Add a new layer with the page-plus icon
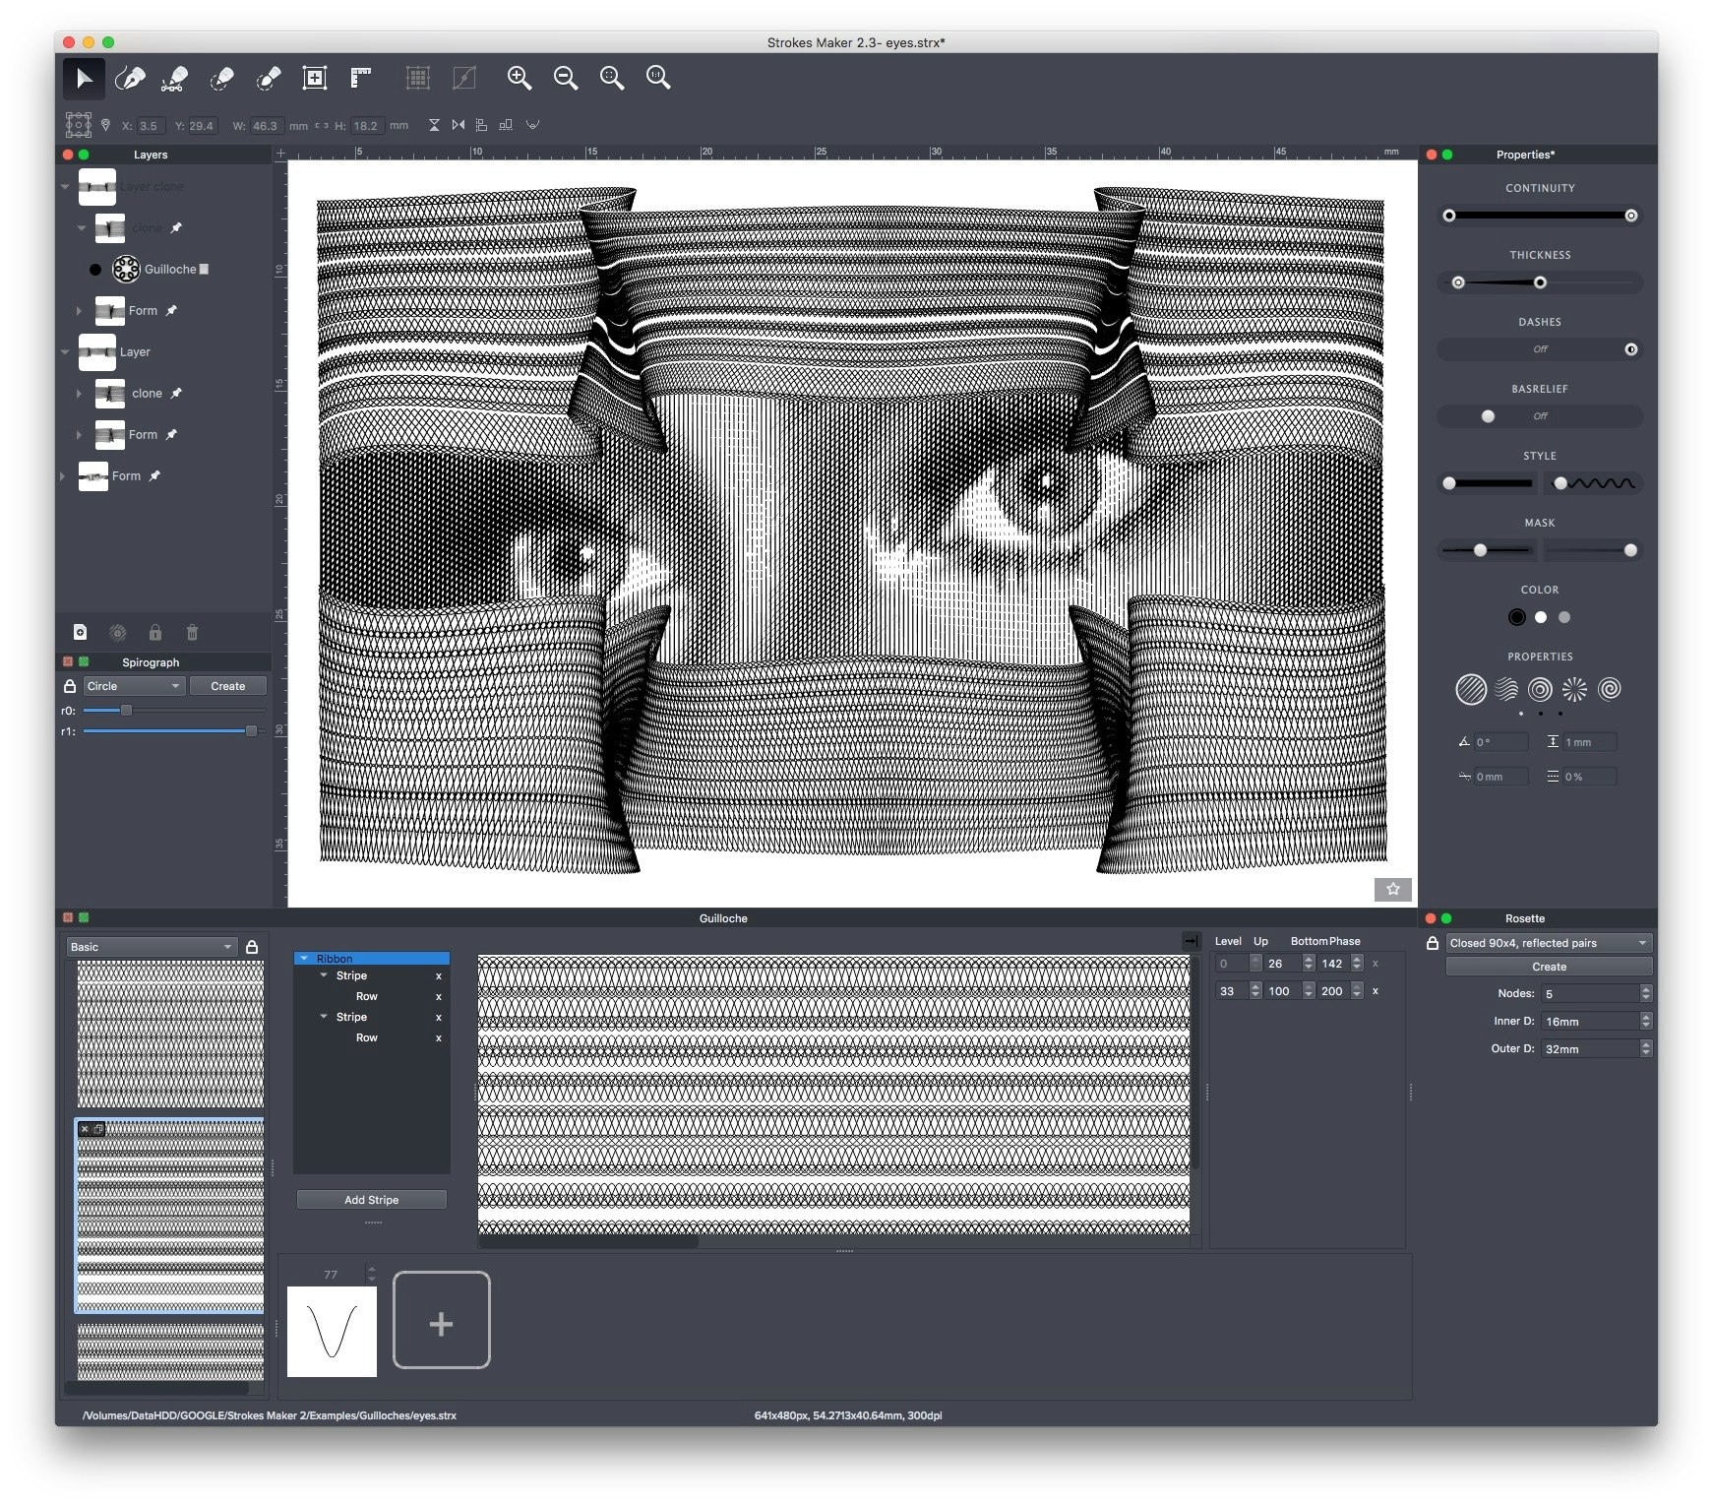Viewport: 1713px width, 1505px height. 81,633
